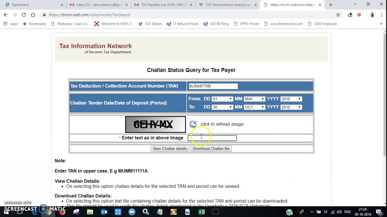The width and height of the screenshot is (387, 217).
Task: Click the network wifi tray icon
Action: coord(333,212)
